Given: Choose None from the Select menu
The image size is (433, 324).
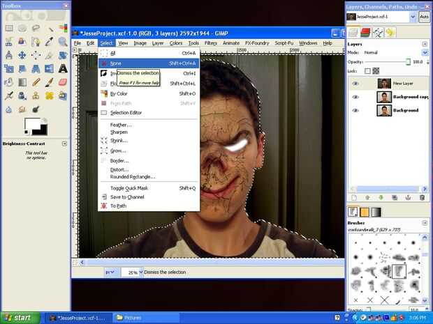Looking at the screenshot, I should coord(149,63).
